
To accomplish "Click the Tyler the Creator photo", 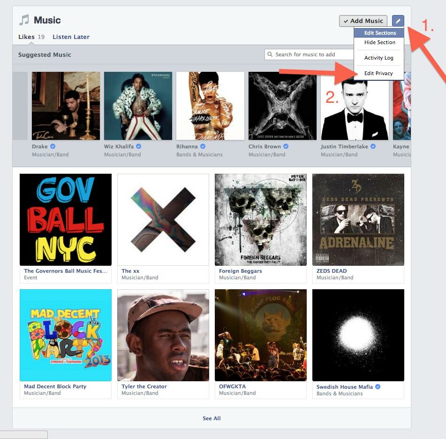I will click(x=163, y=335).
